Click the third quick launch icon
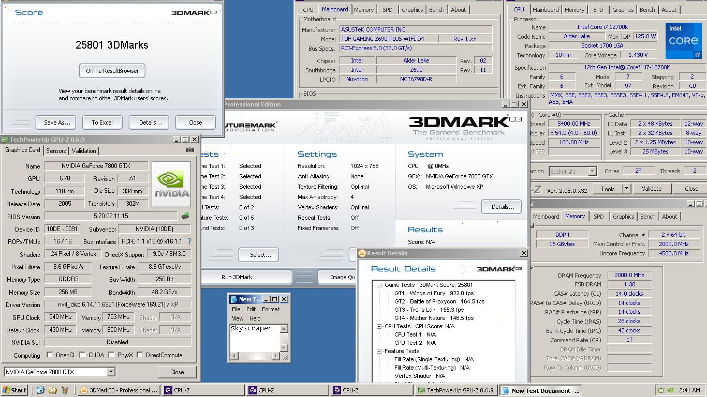This screenshot has width=707, height=397. click(65, 390)
